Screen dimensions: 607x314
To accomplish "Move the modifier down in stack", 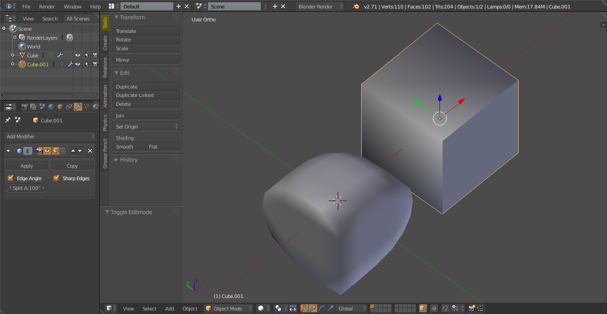I will coord(80,151).
